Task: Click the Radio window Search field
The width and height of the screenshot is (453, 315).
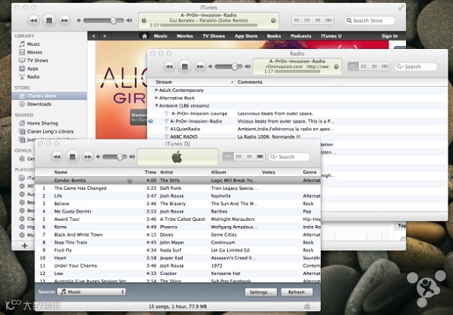Action: 416,66
